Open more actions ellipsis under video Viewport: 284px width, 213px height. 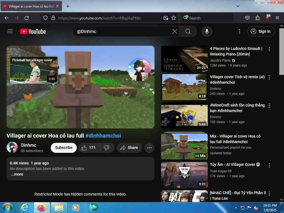149,148
